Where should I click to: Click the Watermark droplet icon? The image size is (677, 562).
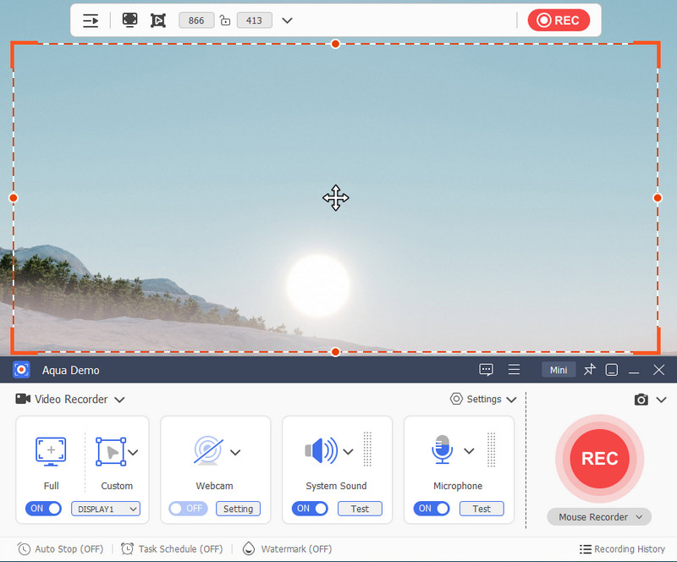pos(249,548)
